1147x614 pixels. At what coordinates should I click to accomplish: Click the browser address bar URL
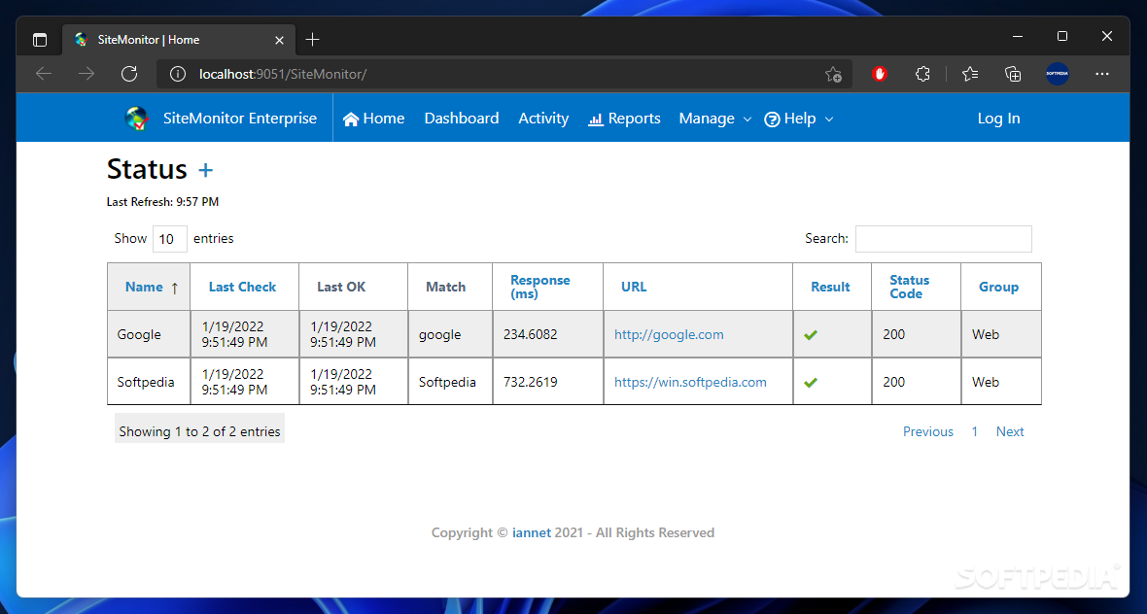pyautogui.click(x=282, y=74)
